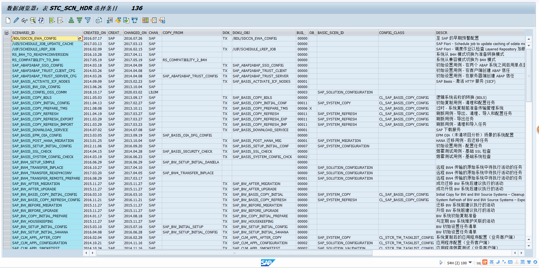This screenshot has width=539, height=268.
Task: Click the SAP_BASIS_SECURITY_CHECK copy-from cell
Action: point(192,152)
